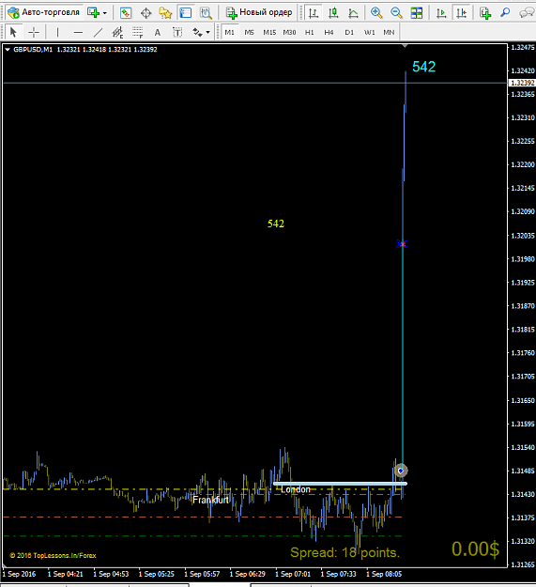The image size is (536, 587).
Task: Click the Новый ордер new order button
Action: (x=259, y=12)
